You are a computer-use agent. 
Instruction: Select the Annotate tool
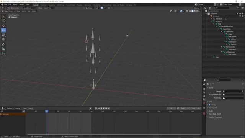3,44
